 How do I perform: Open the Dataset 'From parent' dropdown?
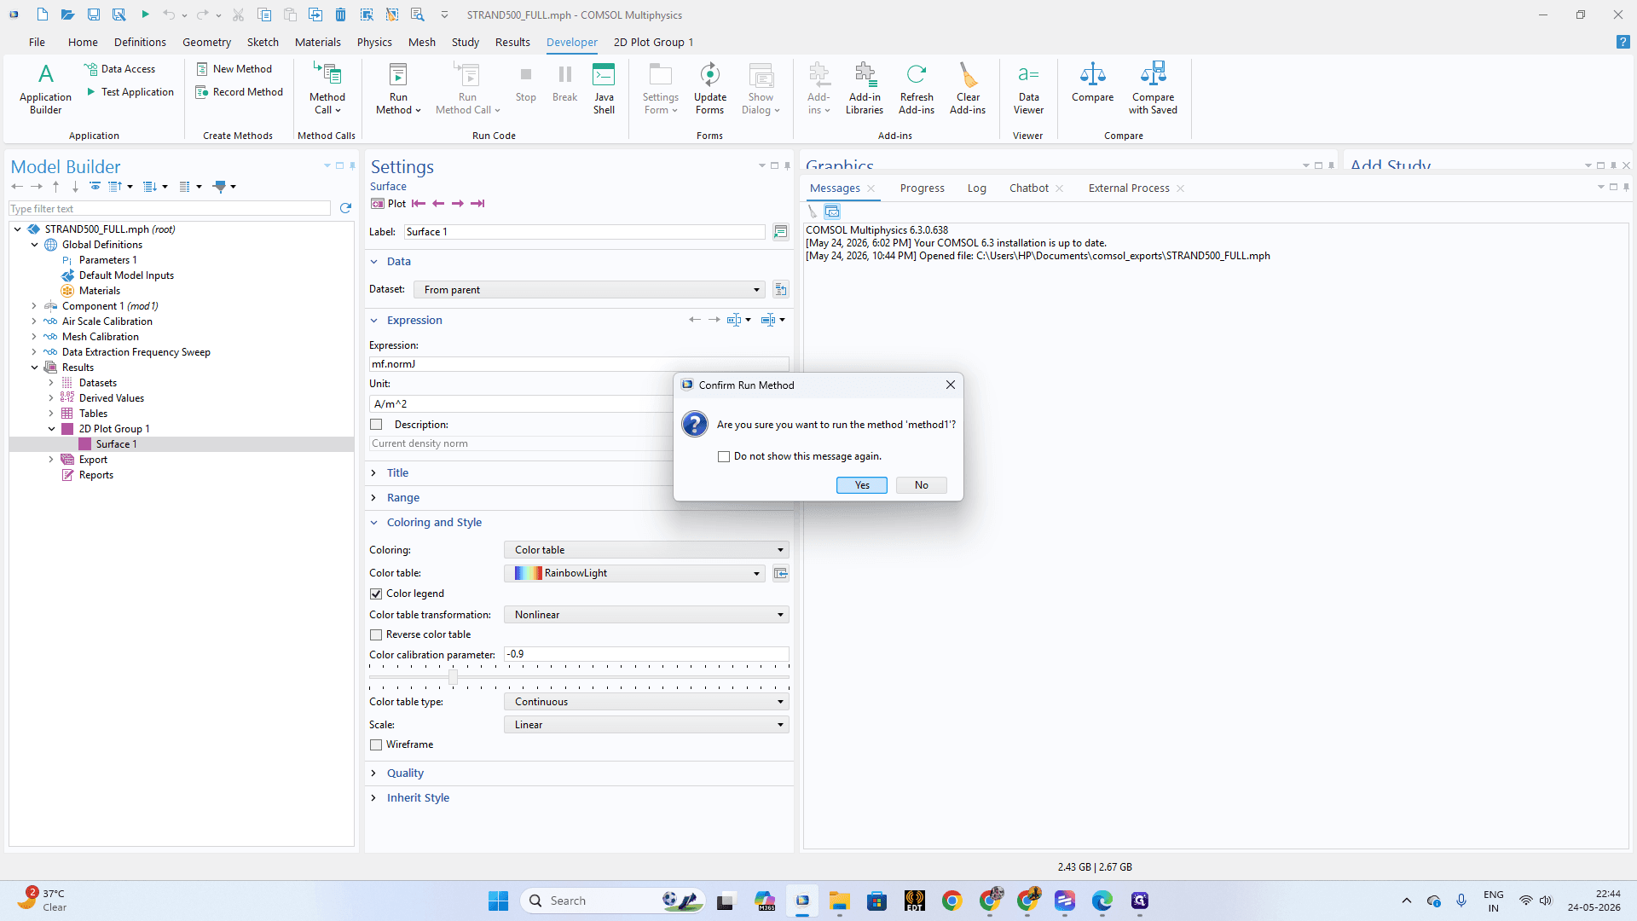[x=589, y=290]
